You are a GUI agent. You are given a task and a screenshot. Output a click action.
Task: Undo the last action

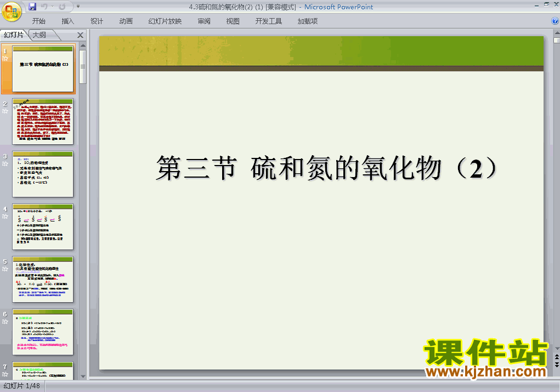click(44, 7)
